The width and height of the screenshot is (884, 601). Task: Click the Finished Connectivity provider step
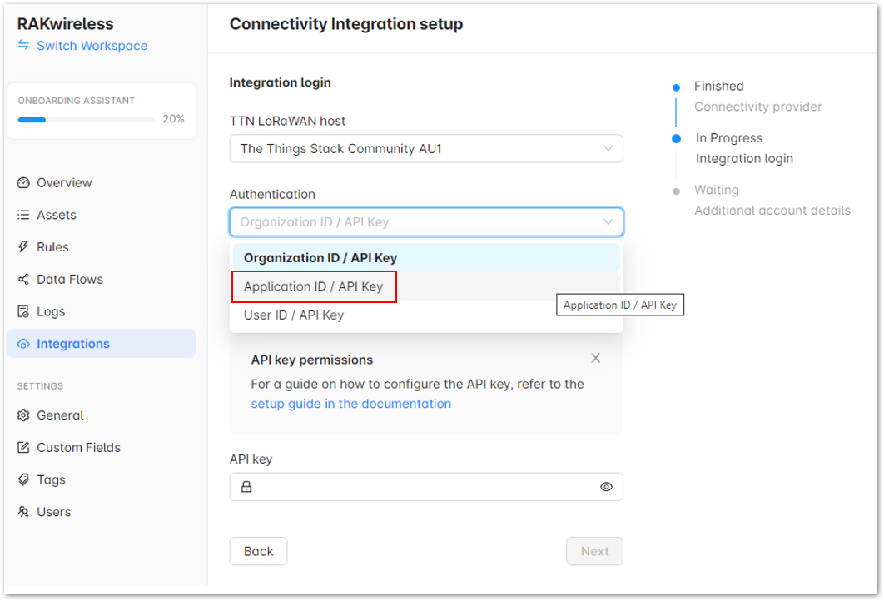tap(757, 97)
